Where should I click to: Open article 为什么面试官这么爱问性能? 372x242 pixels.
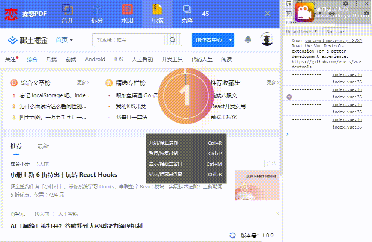[53, 106]
